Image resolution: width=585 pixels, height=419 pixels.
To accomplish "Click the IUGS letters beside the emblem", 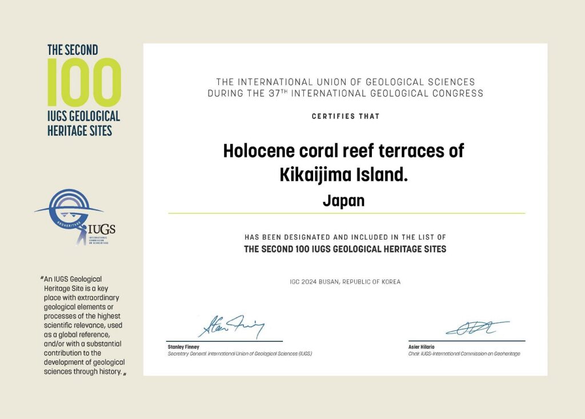I will tap(102, 229).
